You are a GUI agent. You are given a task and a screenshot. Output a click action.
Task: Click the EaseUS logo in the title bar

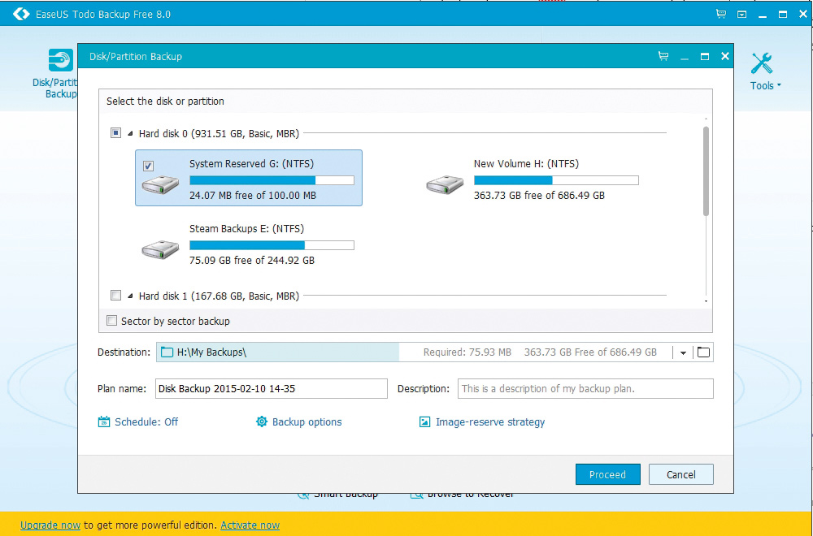[x=21, y=14]
